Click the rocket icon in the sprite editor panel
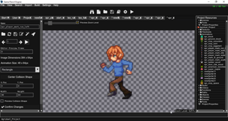This screenshot has width=228, height=121. tap(33, 34)
